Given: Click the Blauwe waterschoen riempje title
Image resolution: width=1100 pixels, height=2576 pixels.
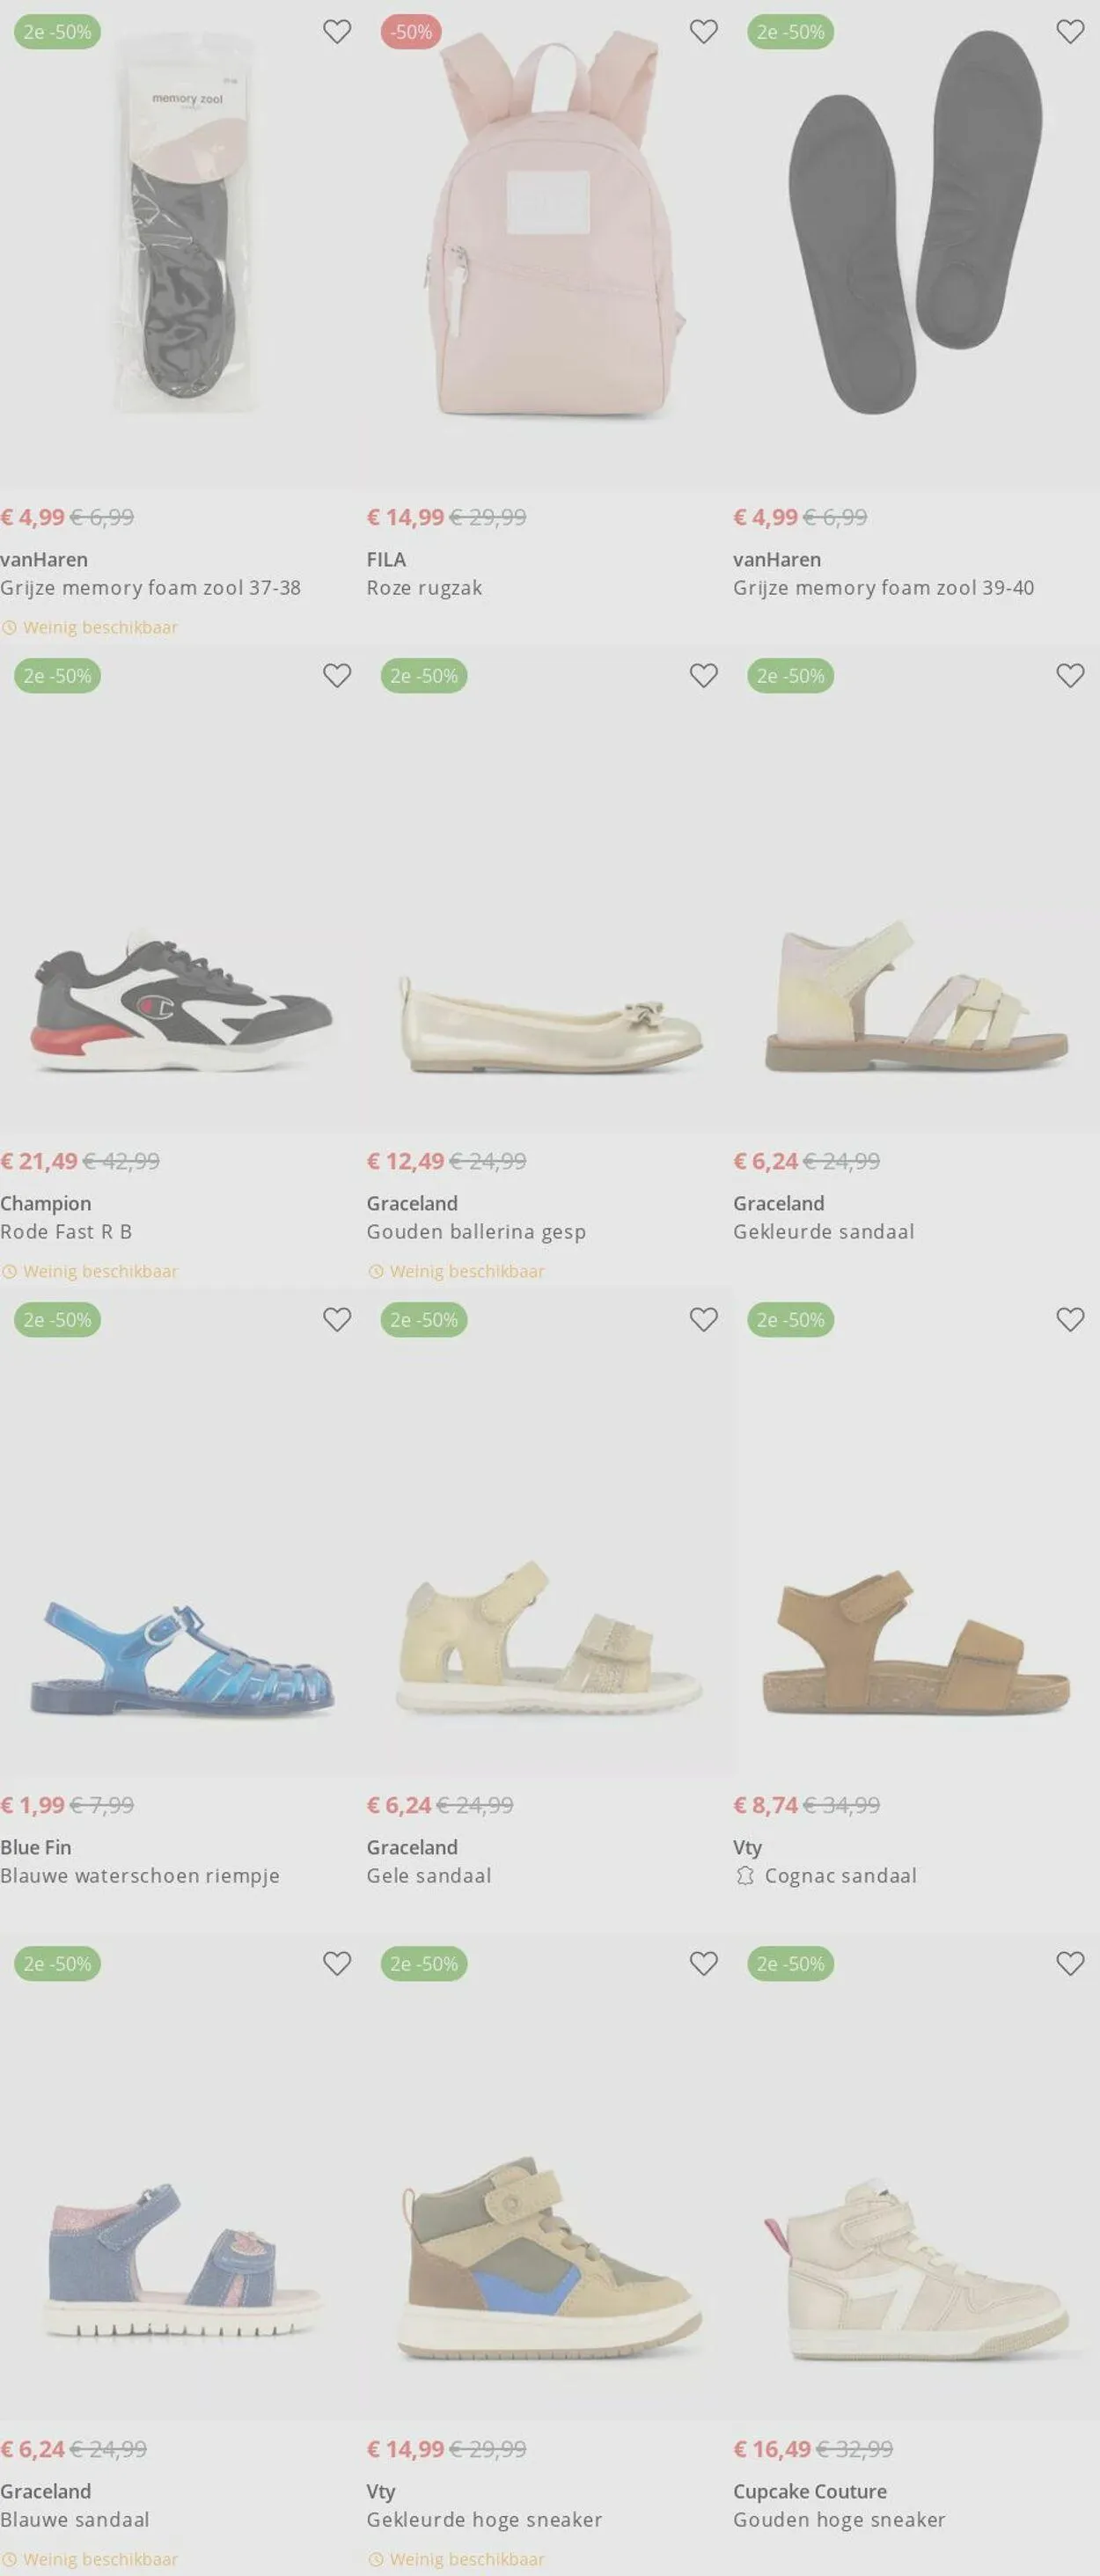Looking at the screenshot, I should [x=140, y=1876].
